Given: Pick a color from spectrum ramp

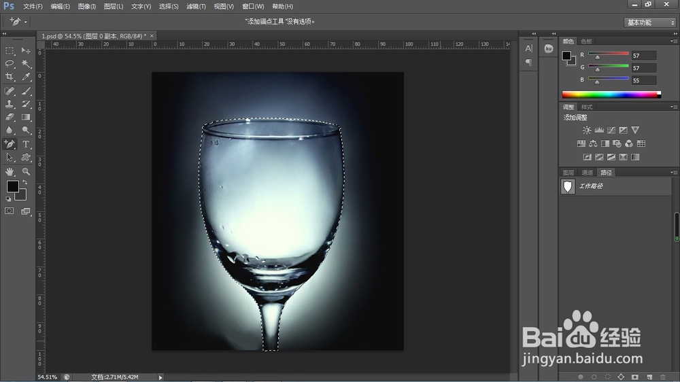Looking at the screenshot, I should tap(611, 94).
